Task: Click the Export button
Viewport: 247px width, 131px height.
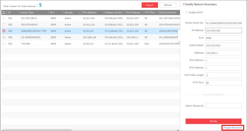Action: click(150, 5)
